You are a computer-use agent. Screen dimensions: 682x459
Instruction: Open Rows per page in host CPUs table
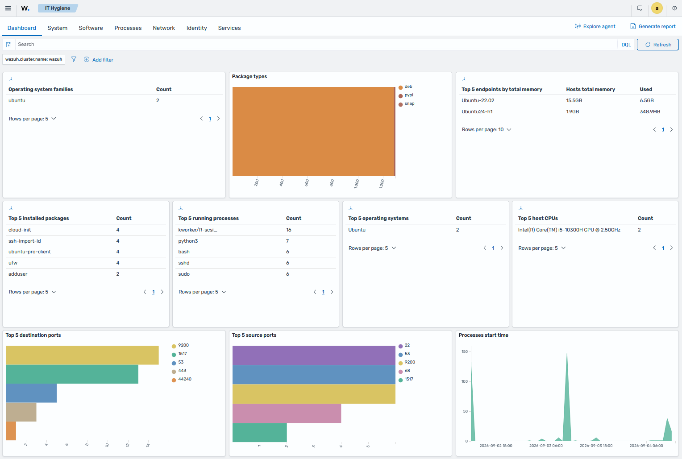coord(542,248)
